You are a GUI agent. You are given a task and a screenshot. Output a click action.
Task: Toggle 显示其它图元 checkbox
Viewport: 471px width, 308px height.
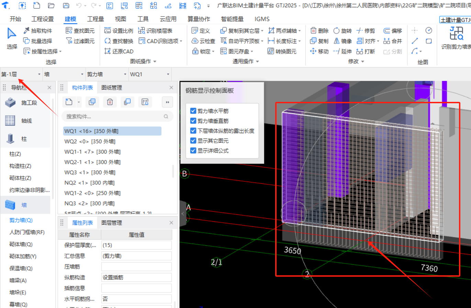[x=193, y=141]
